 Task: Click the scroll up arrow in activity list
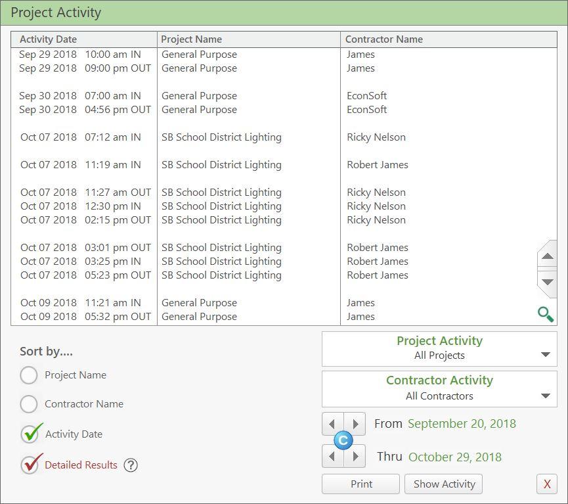[548, 256]
